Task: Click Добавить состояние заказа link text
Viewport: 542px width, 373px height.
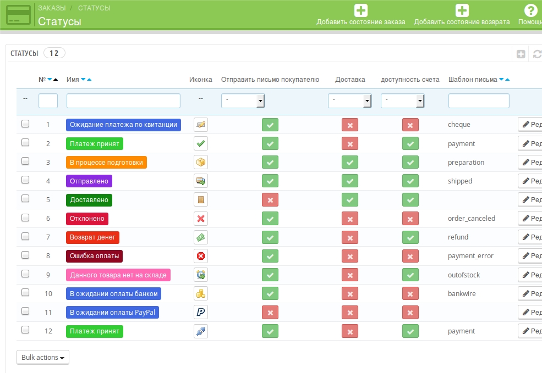Action: 361,22
